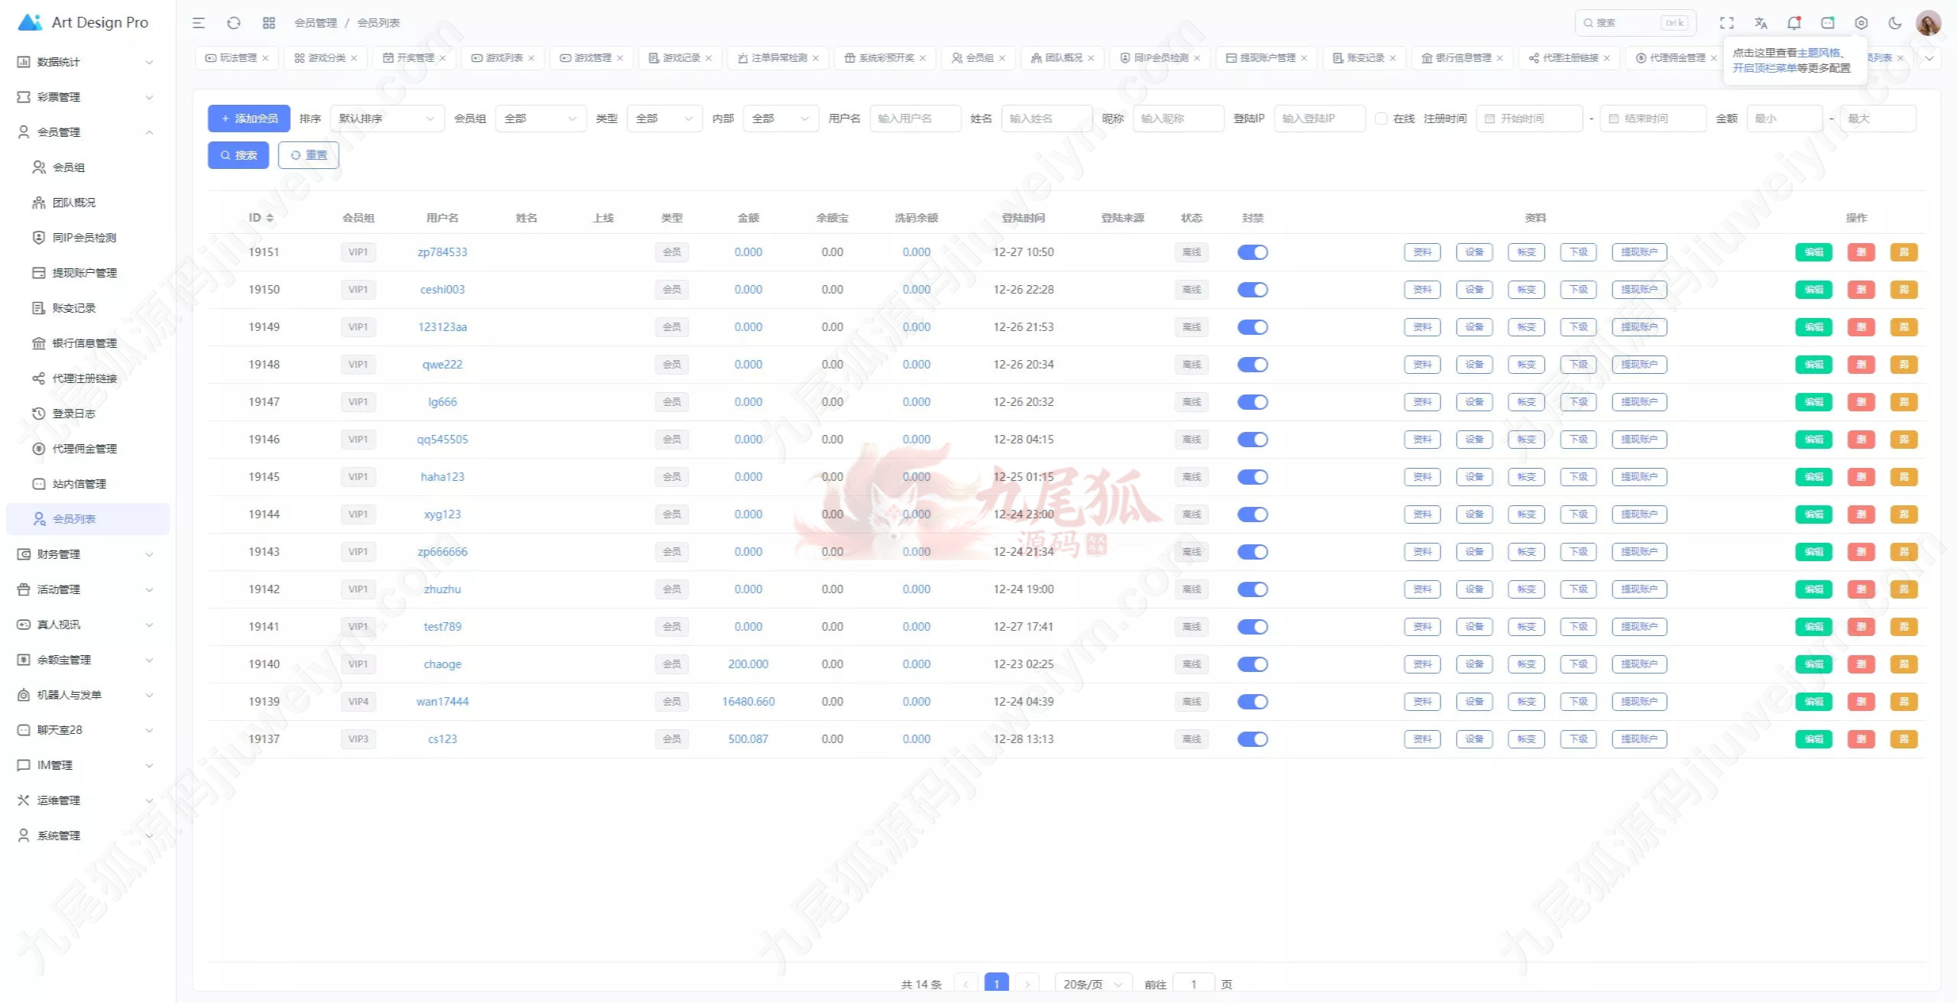Image resolution: width=1957 pixels, height=1003 pixels.
Task: Click the green 编辑 button for ceshi003
Action: tap(1813, 290)
